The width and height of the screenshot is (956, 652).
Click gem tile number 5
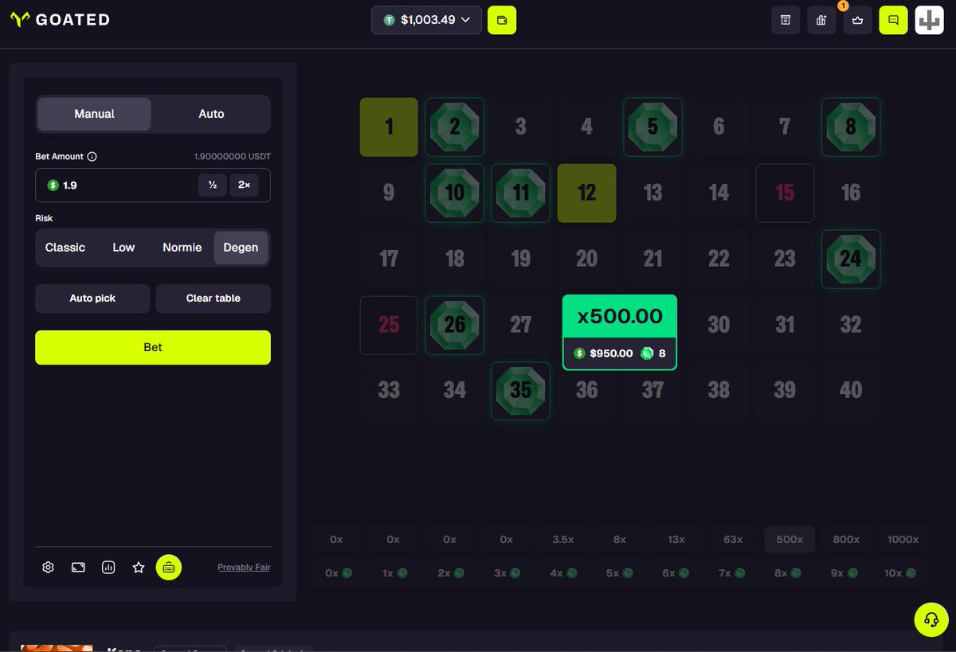point(652,127)
